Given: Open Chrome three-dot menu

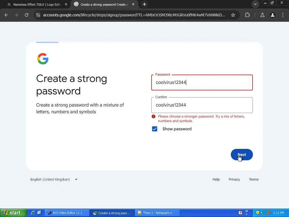Looking at the screenshot, I should 283,15.
